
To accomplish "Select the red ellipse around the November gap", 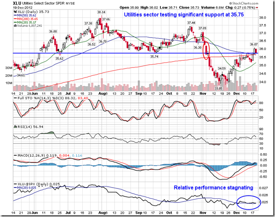I will [207, 50].
